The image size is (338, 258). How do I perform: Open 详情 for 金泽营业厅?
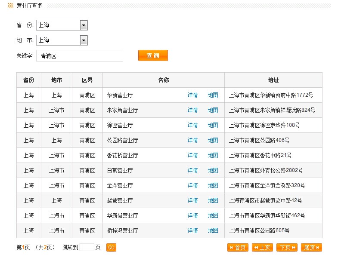click(192, 185)
